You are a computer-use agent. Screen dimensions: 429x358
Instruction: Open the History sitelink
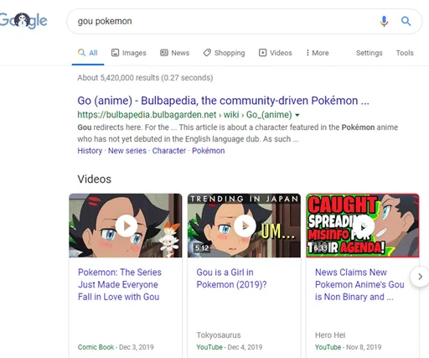click(90, 151)
